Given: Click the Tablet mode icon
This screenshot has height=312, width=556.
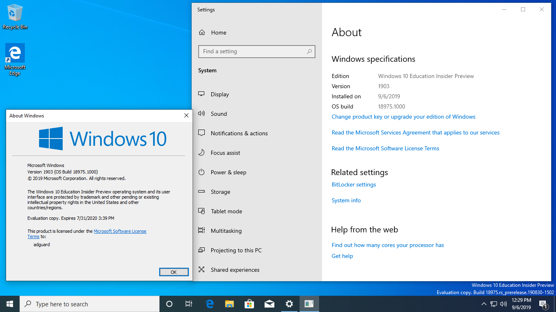Looking at the screenshot, I should click(x=201, y=211).
